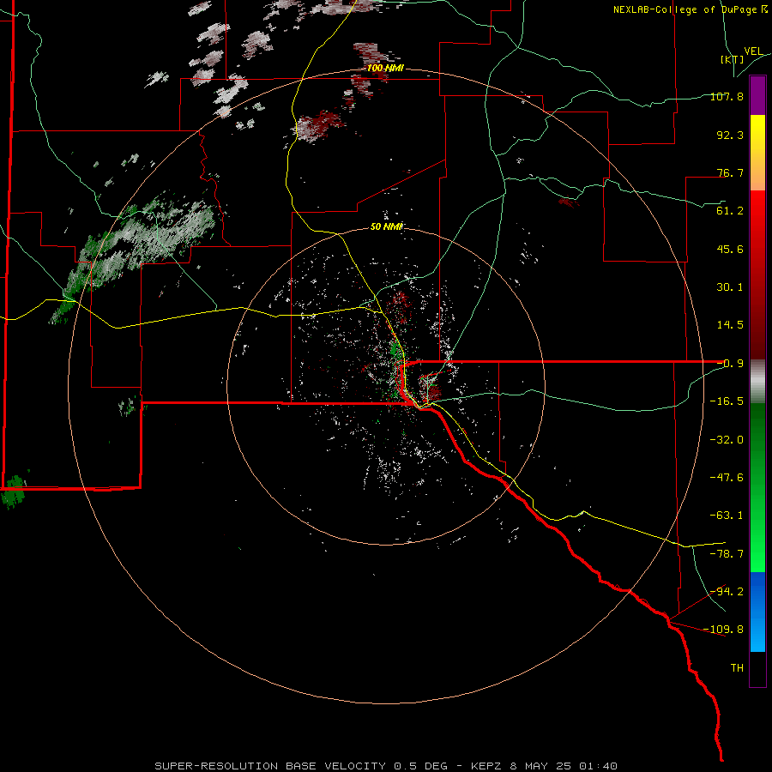Click the 61.2 velocity scale value
Image resolution: width=772 pixels, height=772 pixels.
point(730,211)
